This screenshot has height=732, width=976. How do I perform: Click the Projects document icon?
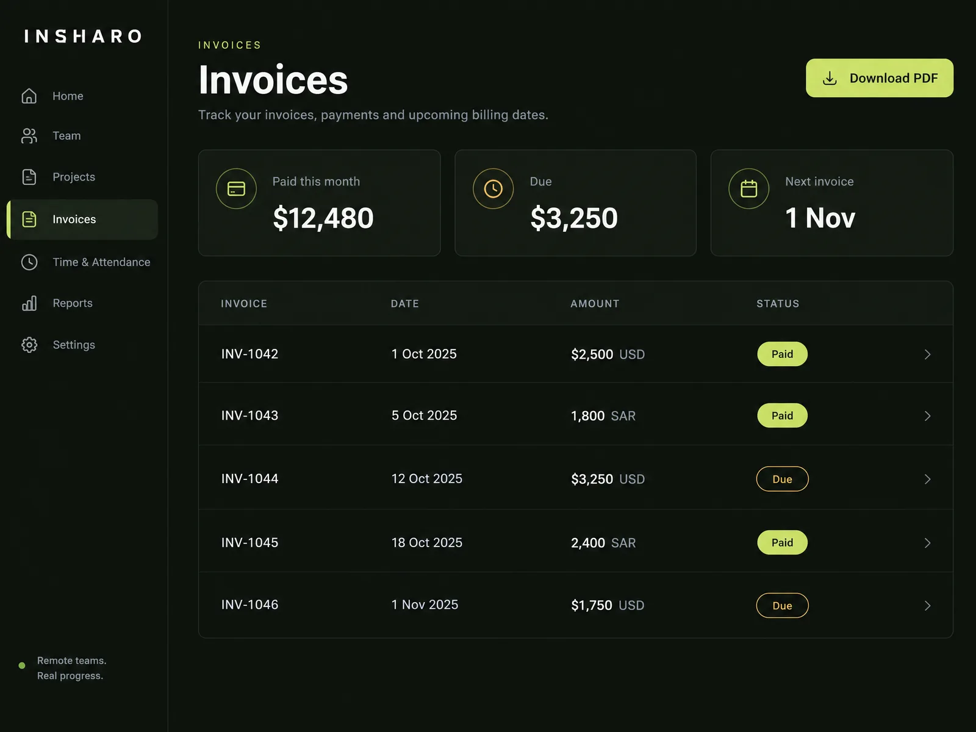(x=29, y=177)
